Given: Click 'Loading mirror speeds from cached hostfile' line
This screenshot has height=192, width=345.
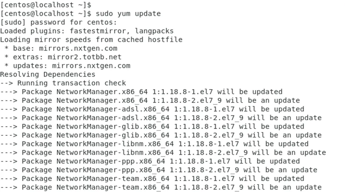Looking at the screenshot, I should pos(91,40).
